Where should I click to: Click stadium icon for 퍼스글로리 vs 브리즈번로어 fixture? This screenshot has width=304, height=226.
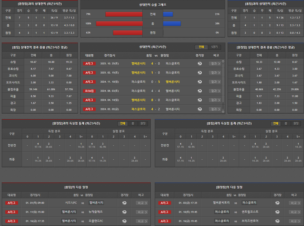pos(277,221)
